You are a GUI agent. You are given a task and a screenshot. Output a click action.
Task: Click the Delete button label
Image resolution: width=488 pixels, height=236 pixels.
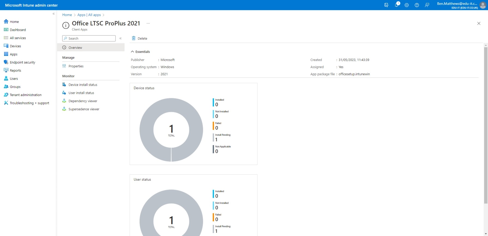pyautogui.click(x=142, y=38)
